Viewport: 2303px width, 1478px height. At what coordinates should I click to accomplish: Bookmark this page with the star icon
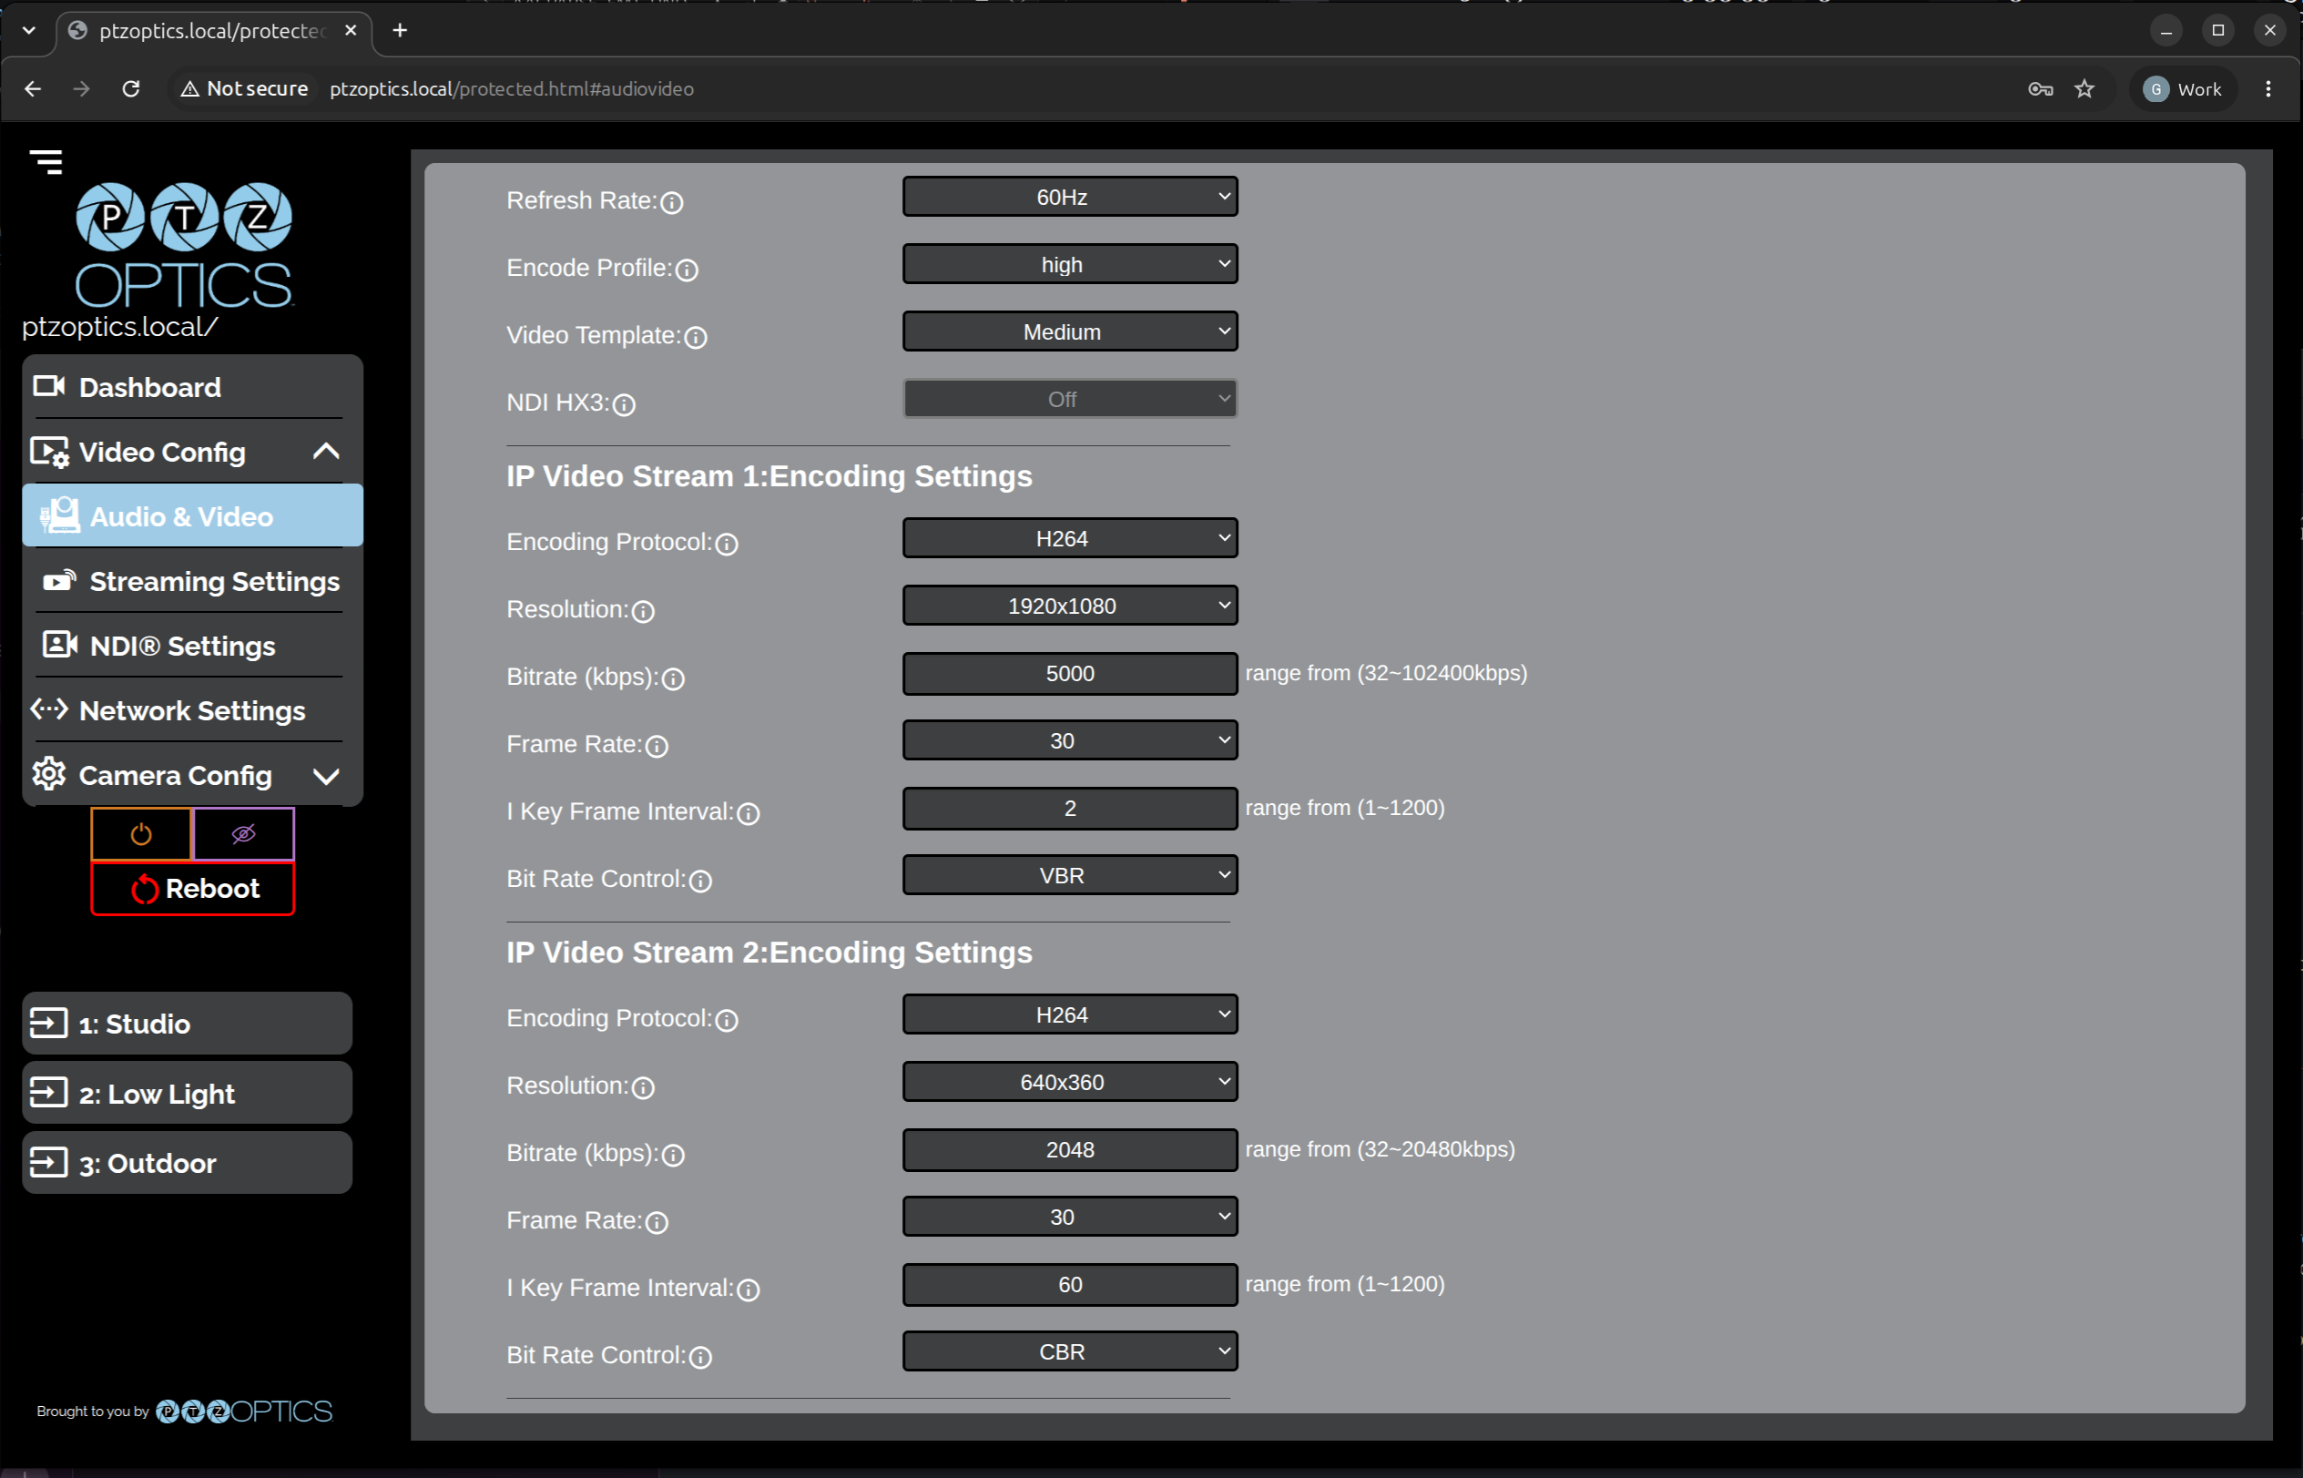pos(2084,89)
